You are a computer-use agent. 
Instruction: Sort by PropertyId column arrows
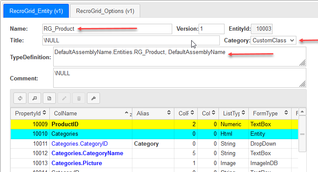45,113
